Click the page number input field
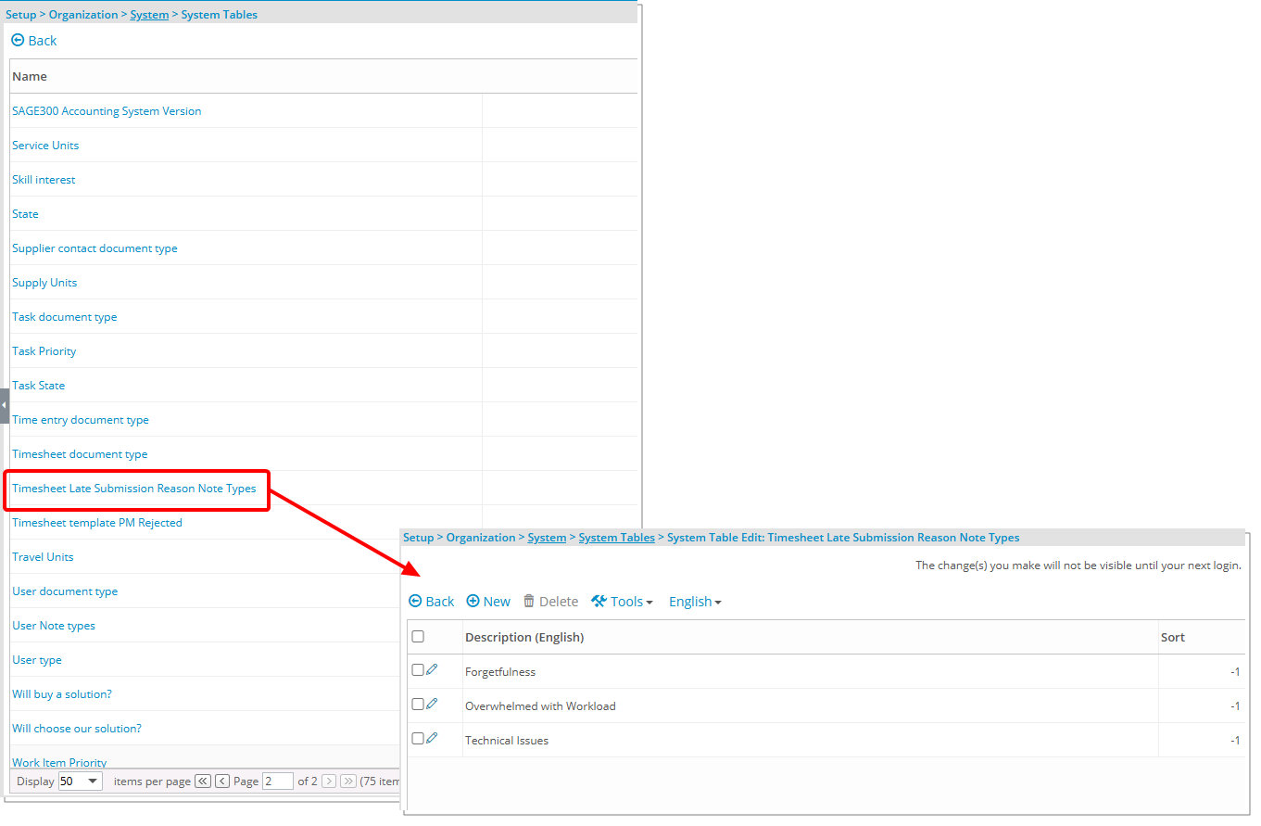The image size is (1261, 826). pos(278,782)
